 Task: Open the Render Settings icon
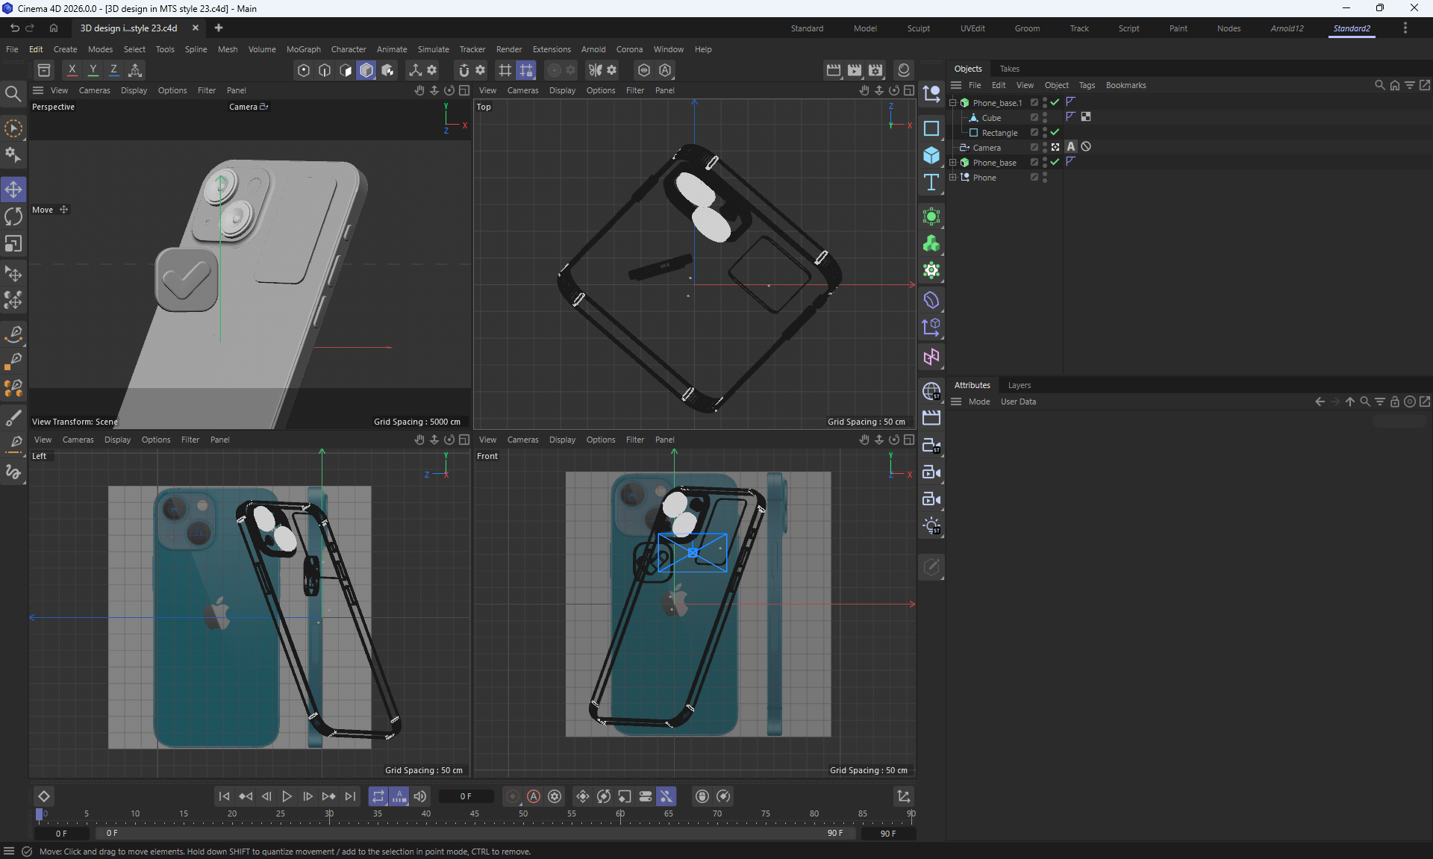[875, 70]
